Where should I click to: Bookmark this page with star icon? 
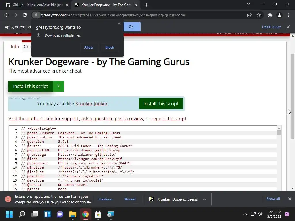(259, 15)
